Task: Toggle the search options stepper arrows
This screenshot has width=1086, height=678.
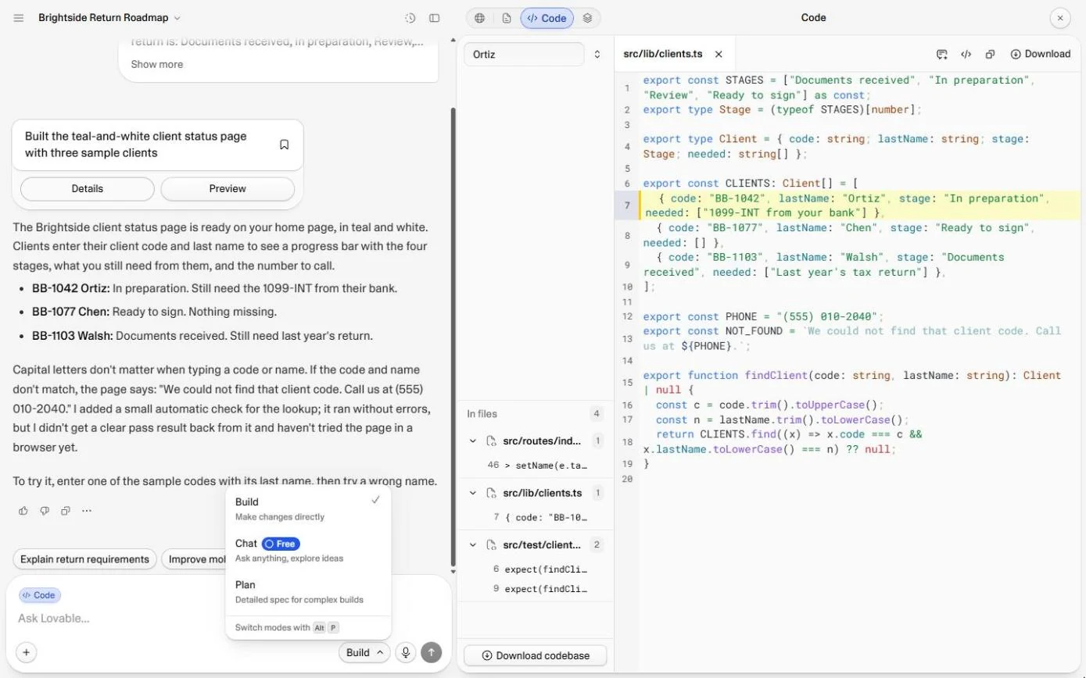Action: tap(597, 55)
